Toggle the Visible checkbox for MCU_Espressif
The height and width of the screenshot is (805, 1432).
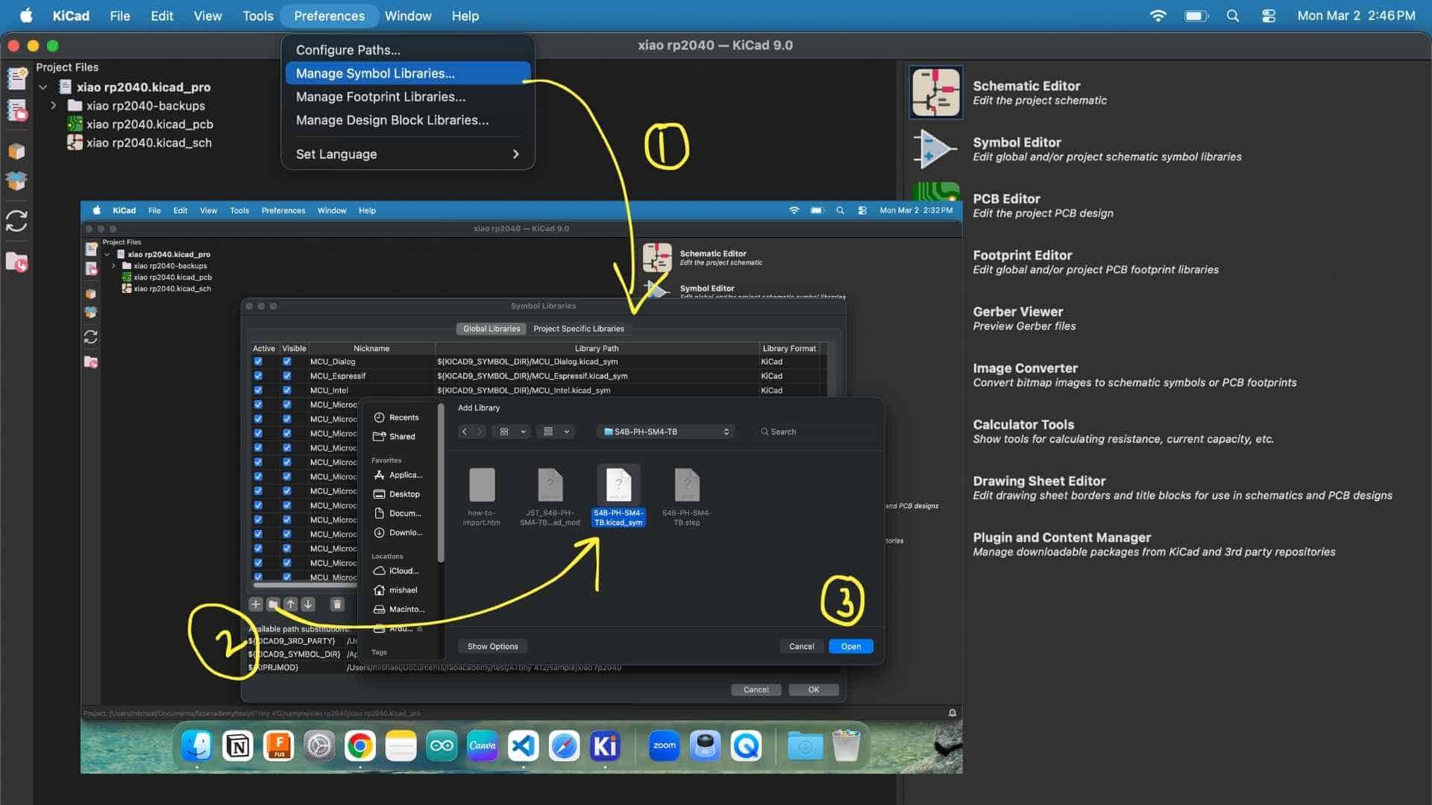click(x=287, y=376)
